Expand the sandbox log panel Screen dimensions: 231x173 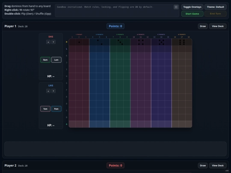[176, 7]
